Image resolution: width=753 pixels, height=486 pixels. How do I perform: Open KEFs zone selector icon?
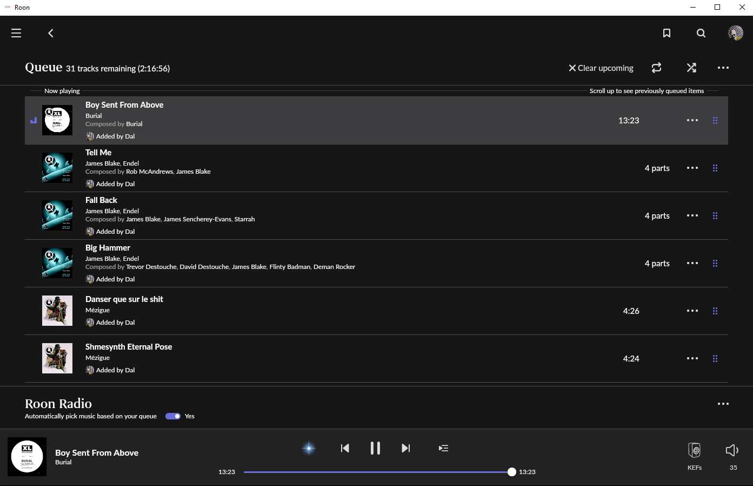coord(695,450)
